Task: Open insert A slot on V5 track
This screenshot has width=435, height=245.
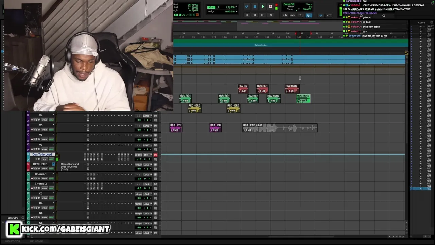Action: [88, 130]
